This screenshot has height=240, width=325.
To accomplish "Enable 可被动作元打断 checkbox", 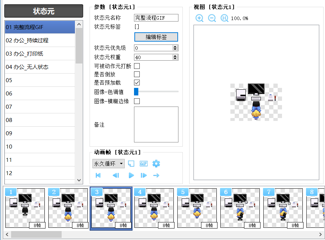I will click(x=137, y=66).
